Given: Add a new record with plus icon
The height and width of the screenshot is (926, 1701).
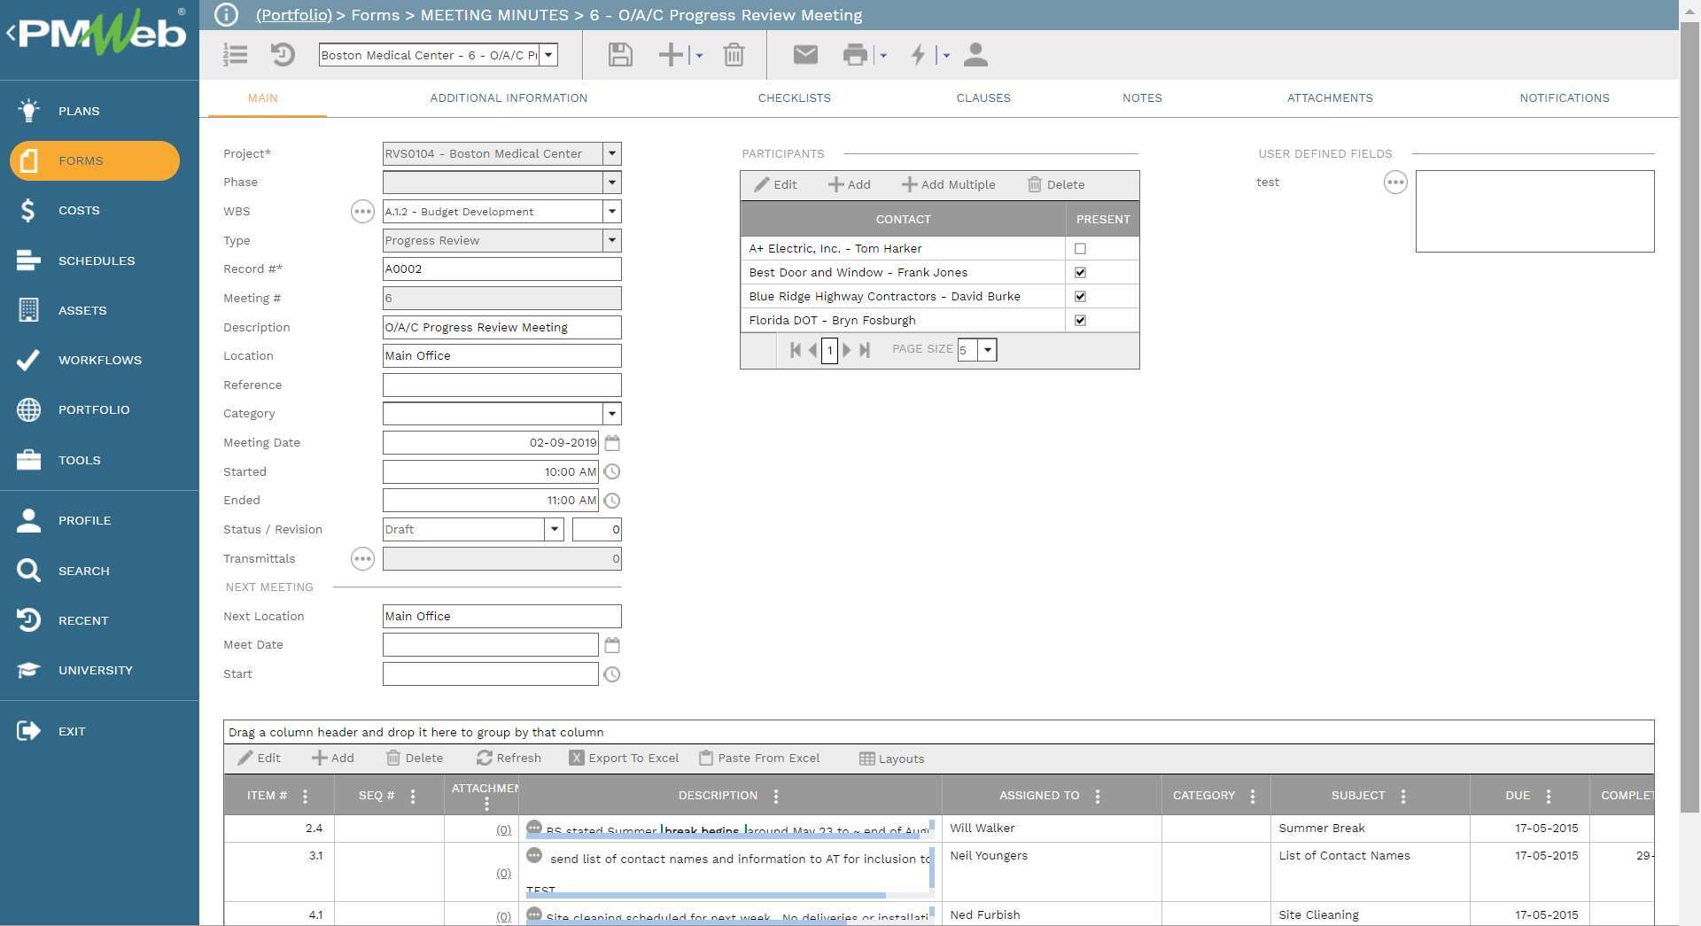Looking at the screenshot, I should (x=671, y=55).
